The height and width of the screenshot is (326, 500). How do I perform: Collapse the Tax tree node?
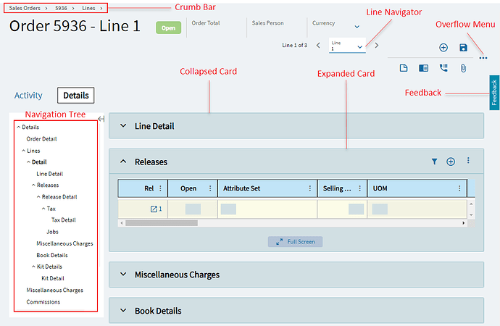[x=43, y=209]
